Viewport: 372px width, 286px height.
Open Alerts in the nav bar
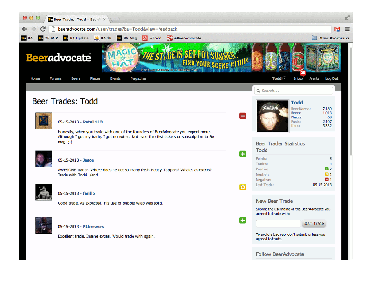click(x=314, y=78)
